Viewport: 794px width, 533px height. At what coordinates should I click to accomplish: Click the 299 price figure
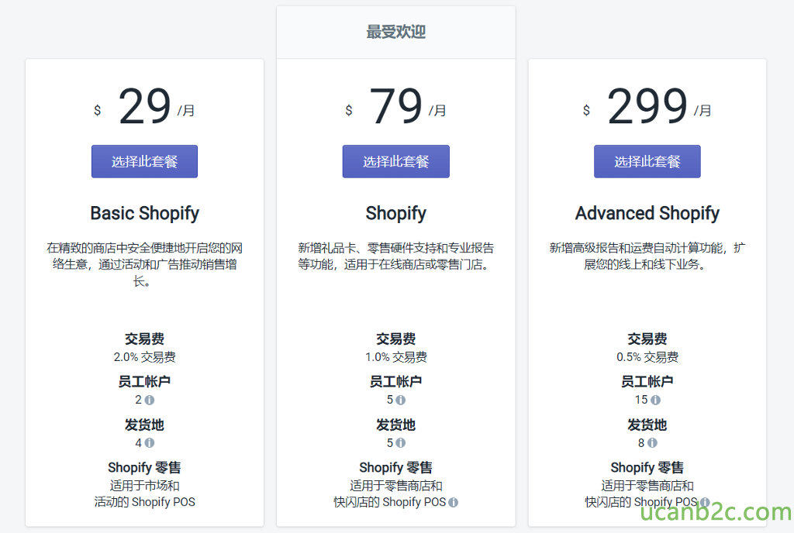click(x=647, y=105)
